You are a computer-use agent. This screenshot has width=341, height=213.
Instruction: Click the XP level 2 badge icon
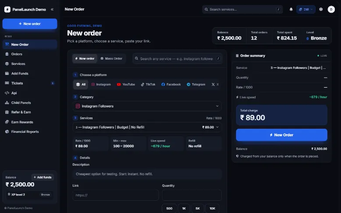click(9, 194)
